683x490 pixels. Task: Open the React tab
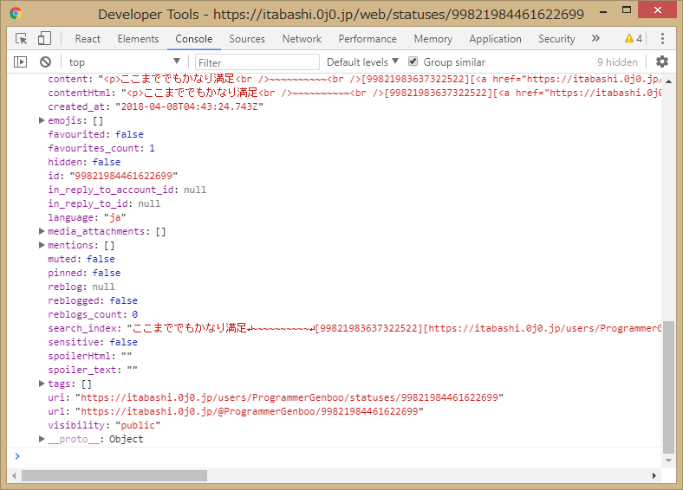point(88,39)
